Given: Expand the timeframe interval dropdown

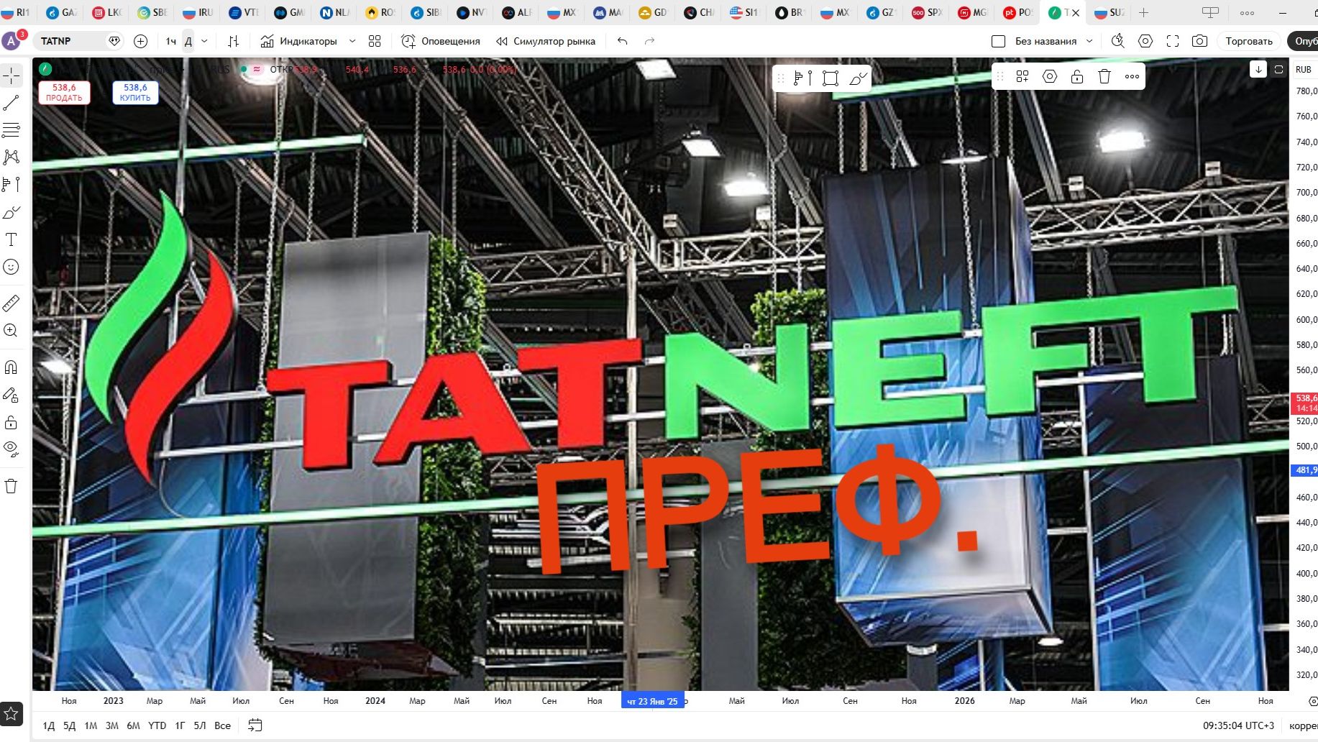Looking at the screenshot, I should pyautogui.click(x=204, y=41).
